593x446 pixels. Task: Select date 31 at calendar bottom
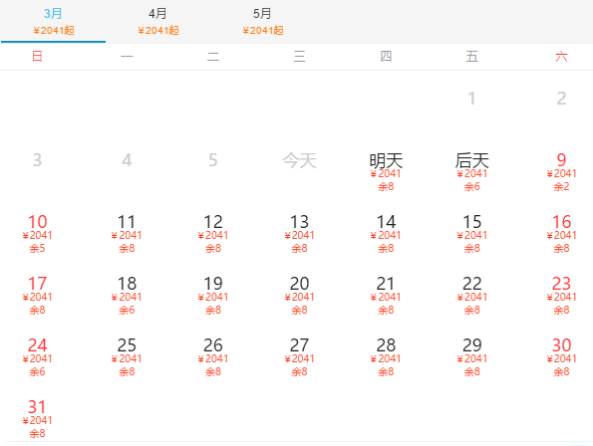pos(37,418)
